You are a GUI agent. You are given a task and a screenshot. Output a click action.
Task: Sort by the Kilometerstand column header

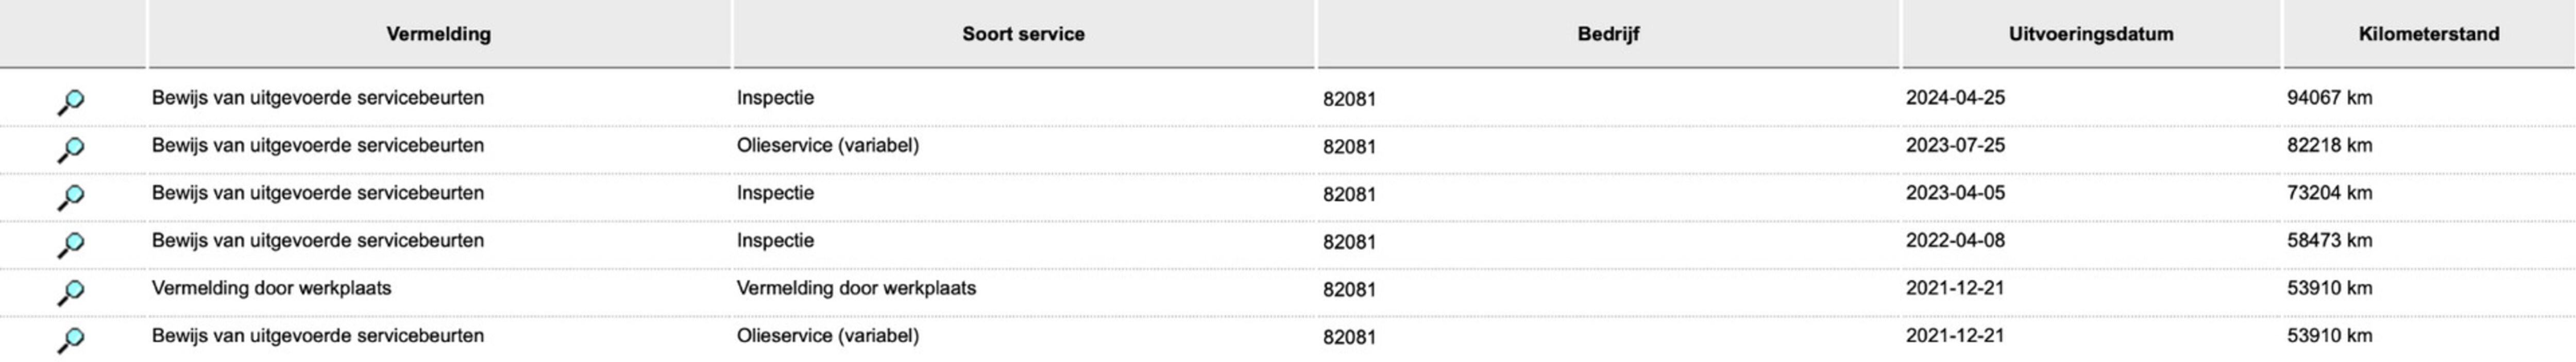click(2428, 34)
